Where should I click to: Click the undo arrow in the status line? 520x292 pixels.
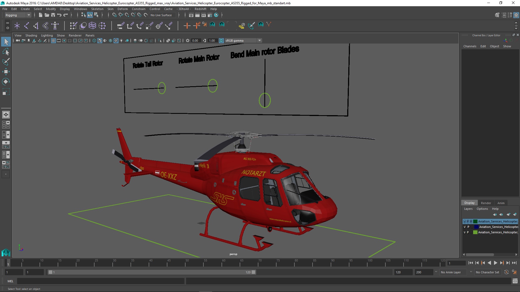point(59,15)
